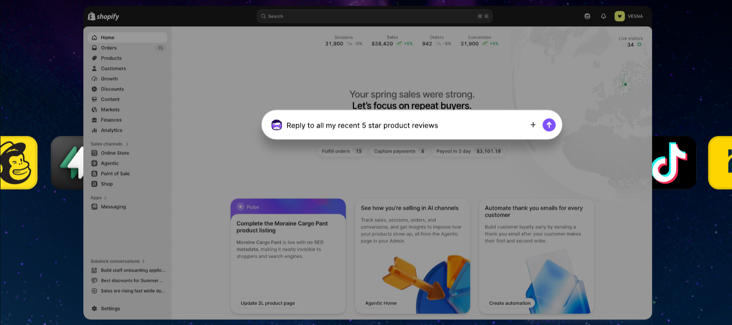Expand Sidekick conversations chevron
The image size is (732, 325).
pos(143,261)
